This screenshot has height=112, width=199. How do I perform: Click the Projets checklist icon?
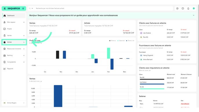click(x=5, y=29)
